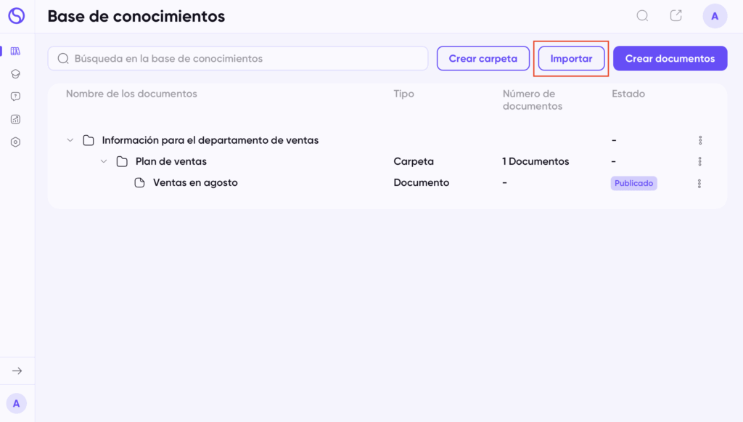743x422 pixels.
Task: Open options menu for Ventas en agosto
Action: click(x=699, y=184)
